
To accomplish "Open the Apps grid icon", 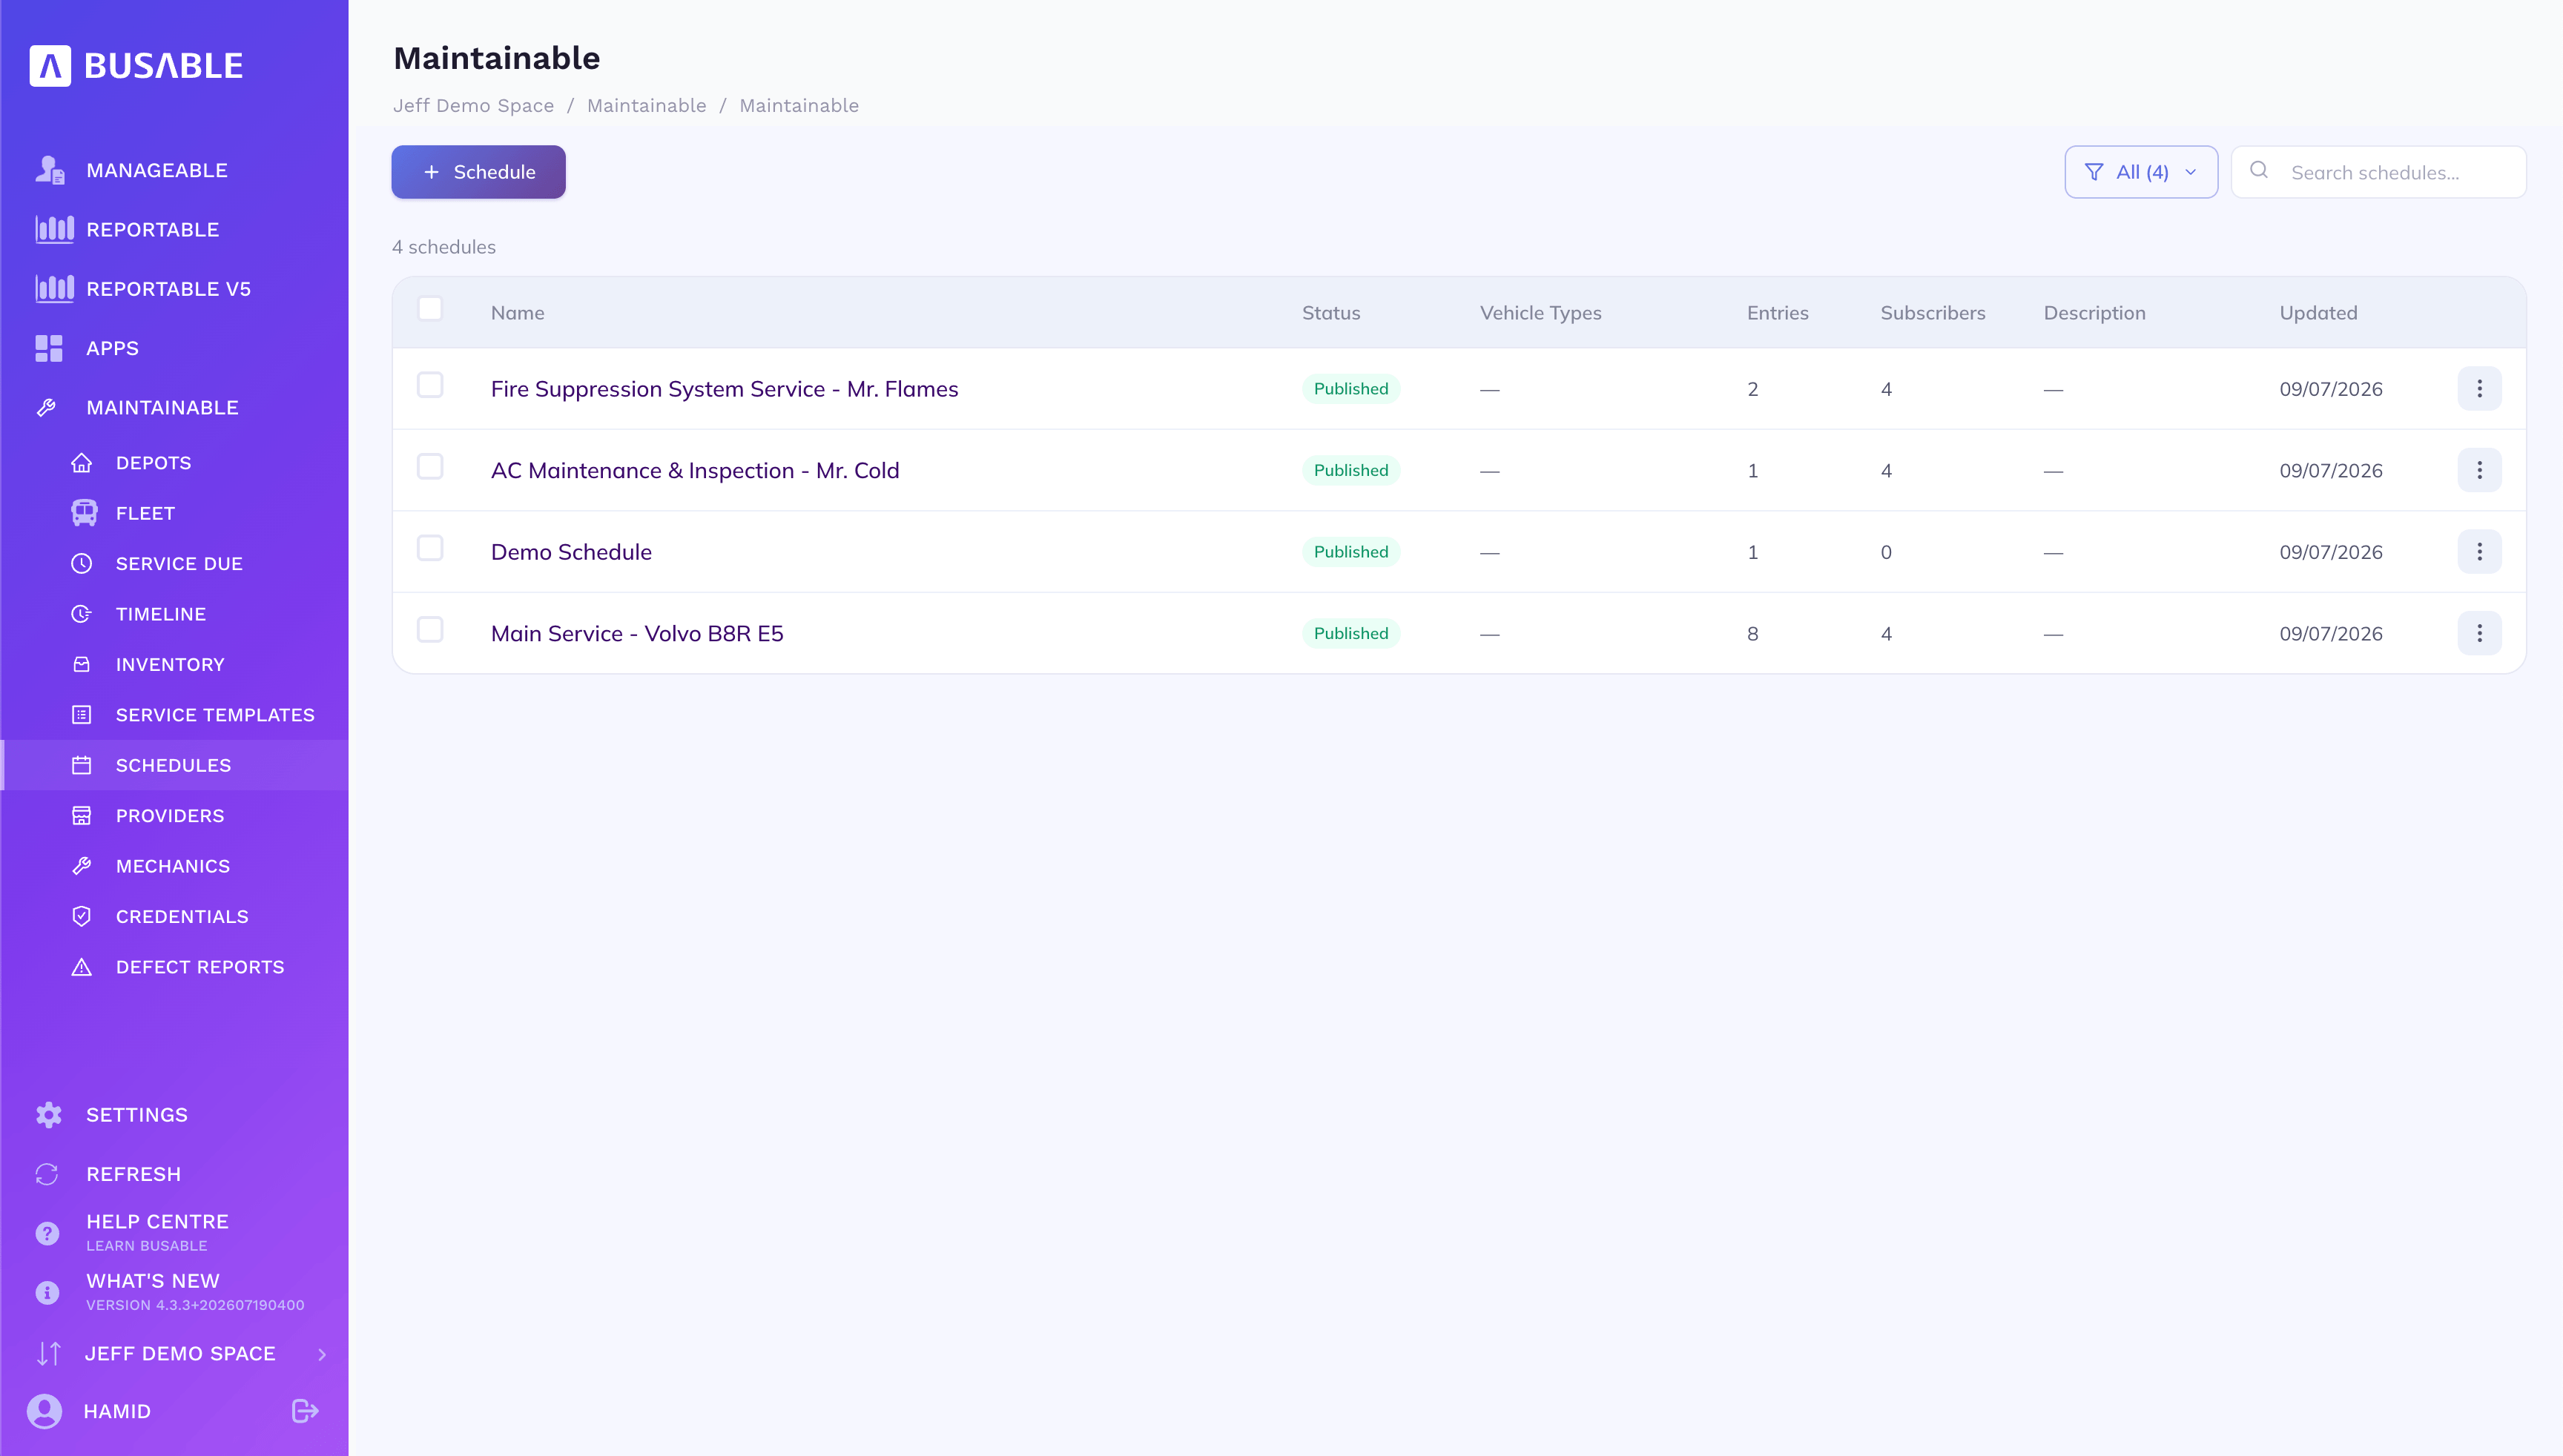I will (49, 348).
